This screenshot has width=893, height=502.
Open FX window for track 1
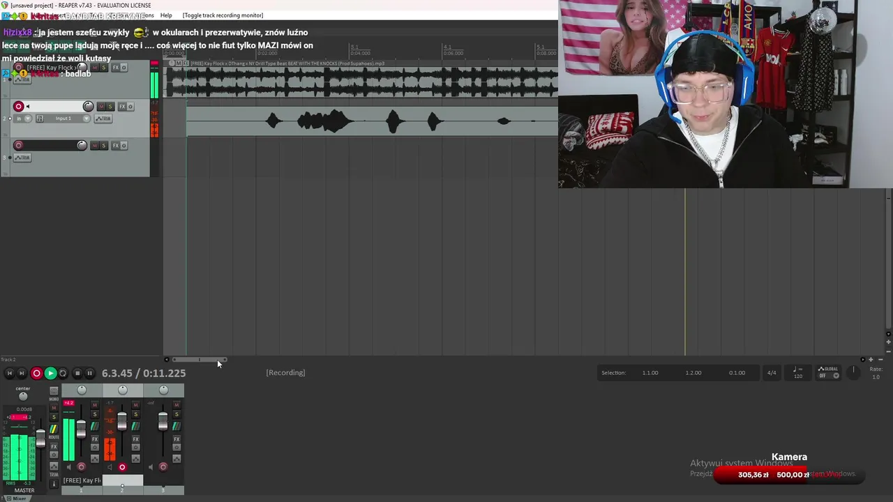click(x=116, y=68)
